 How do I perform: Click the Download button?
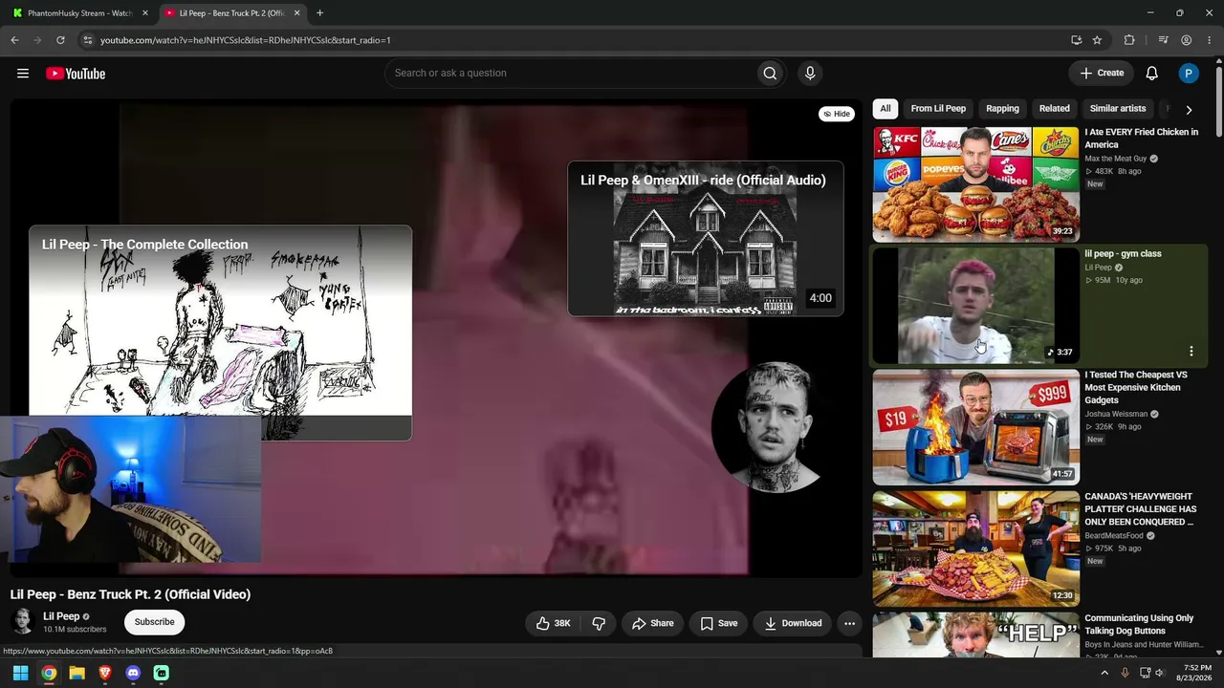tap(793, 623)
